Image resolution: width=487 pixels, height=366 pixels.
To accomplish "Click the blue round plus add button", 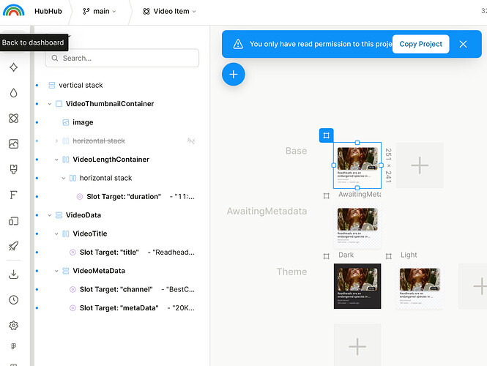I will [234, 74].
